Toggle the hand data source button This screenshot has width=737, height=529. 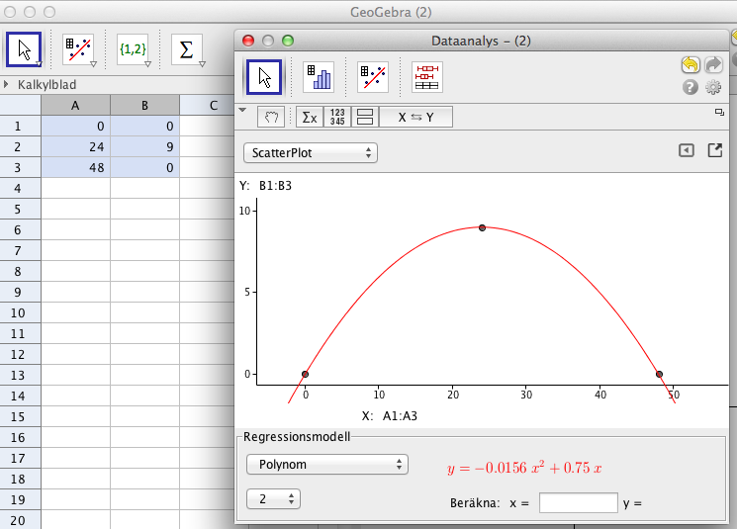click(x=271, y=117)
